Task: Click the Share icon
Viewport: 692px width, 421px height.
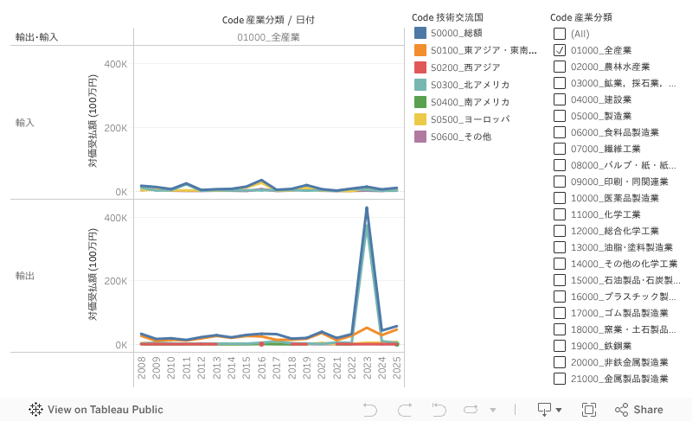Action: 624,409
